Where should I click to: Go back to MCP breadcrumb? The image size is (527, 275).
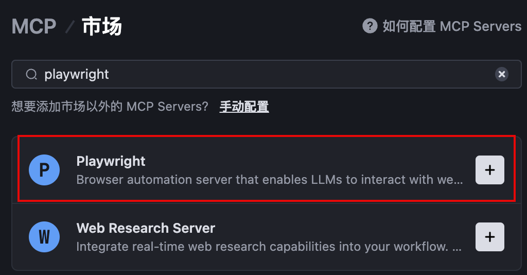click(34, 26)
